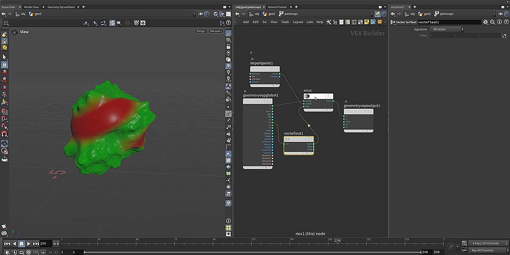This screenshot has width=510, height=255.
Task: Expand the parameter pane path dropdown arrow
Action: 494,14
